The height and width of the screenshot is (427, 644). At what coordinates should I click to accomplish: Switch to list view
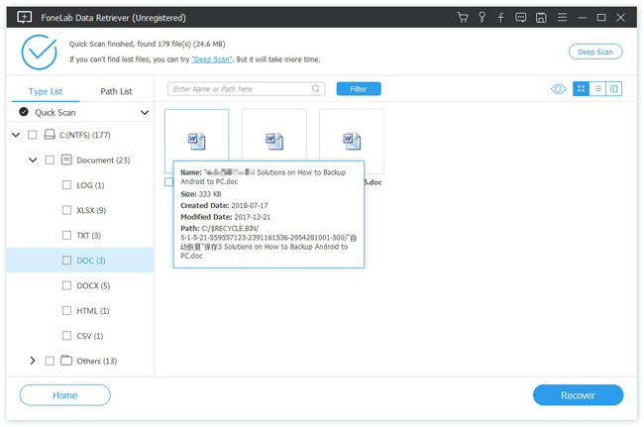click(x=597, y=89)
